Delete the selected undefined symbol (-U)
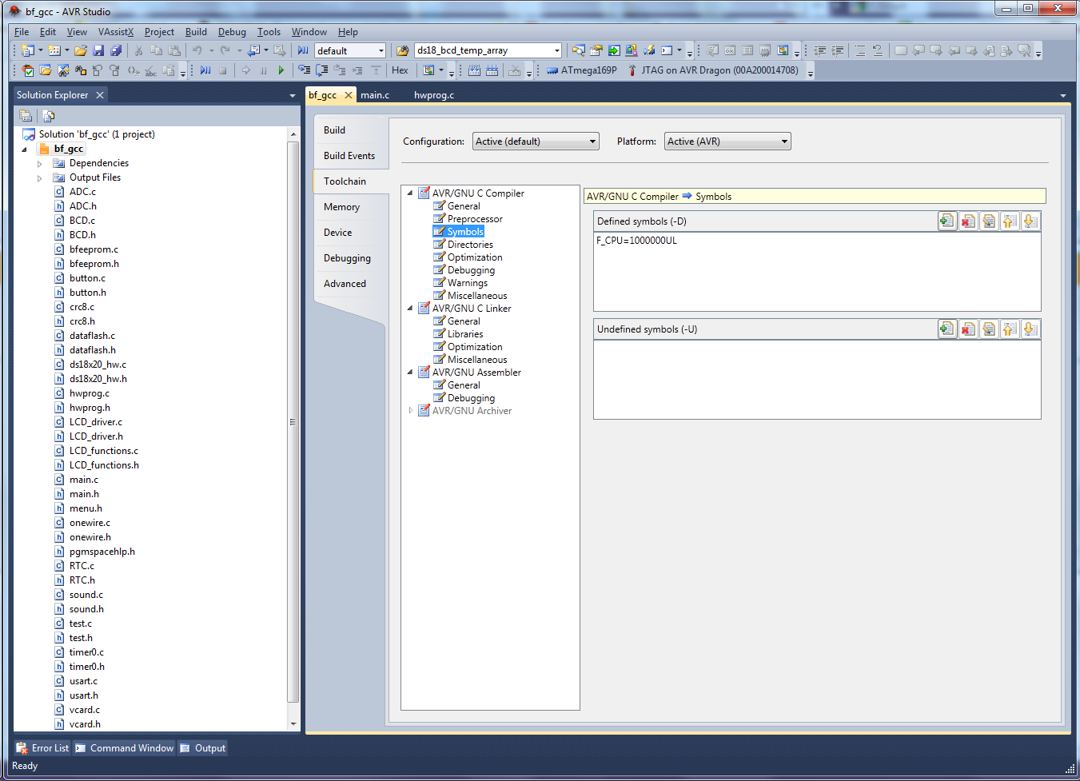Screen dimensions: 1080x781 point(968,329)
